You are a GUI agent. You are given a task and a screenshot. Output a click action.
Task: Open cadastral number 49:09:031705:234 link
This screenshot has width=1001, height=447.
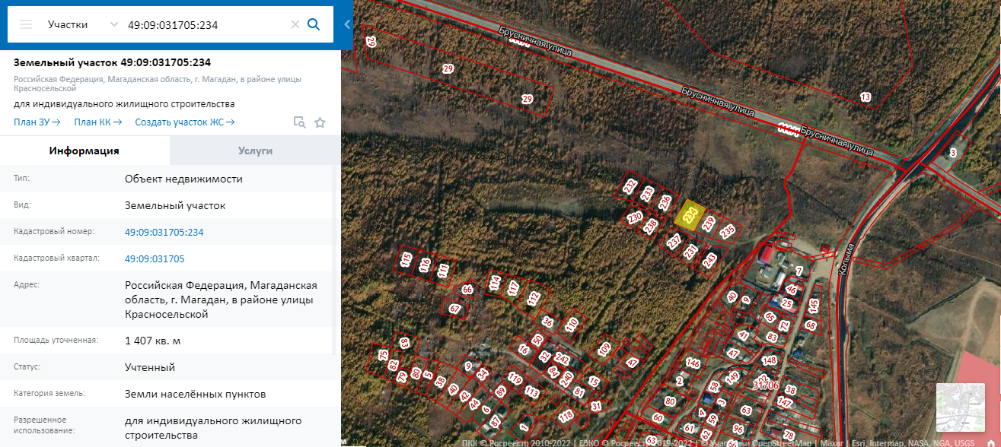(164, 232)
